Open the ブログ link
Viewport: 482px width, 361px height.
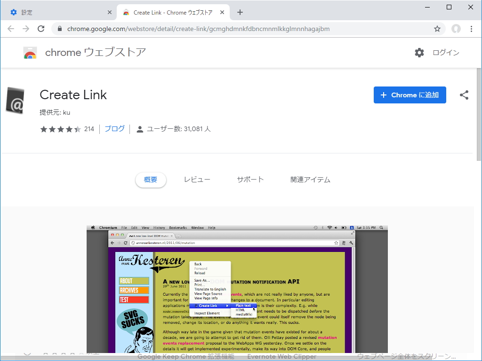click(114, 128)
